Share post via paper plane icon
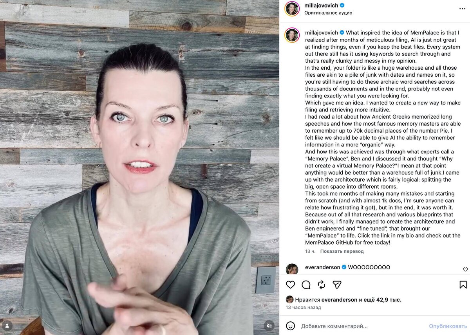Screen dimensions: 470x335 click(x=337, y=285)
